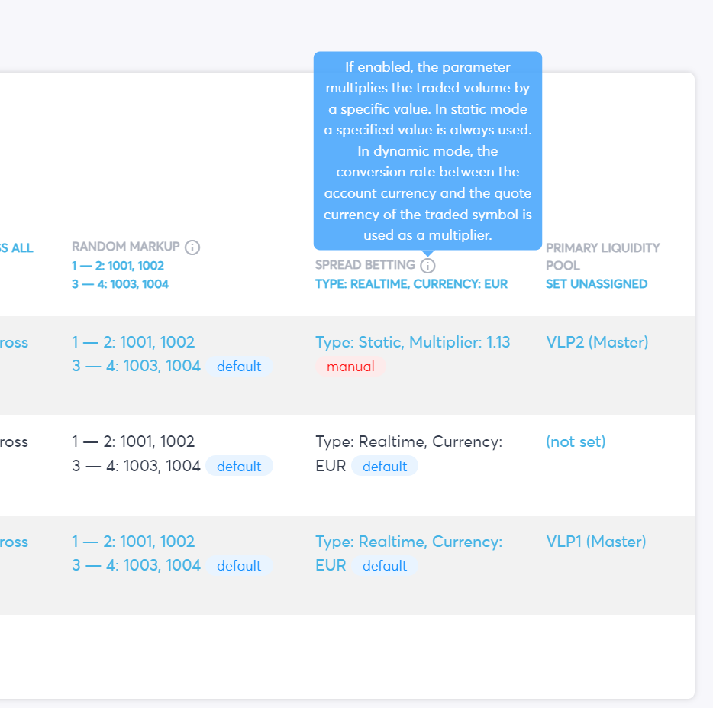Click the SPREAD BETTING column header
713x708 pixels.
[x=365, y=265]
